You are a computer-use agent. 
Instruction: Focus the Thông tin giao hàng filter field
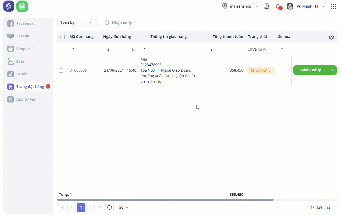pyautogui.click(x=172, y=49)
